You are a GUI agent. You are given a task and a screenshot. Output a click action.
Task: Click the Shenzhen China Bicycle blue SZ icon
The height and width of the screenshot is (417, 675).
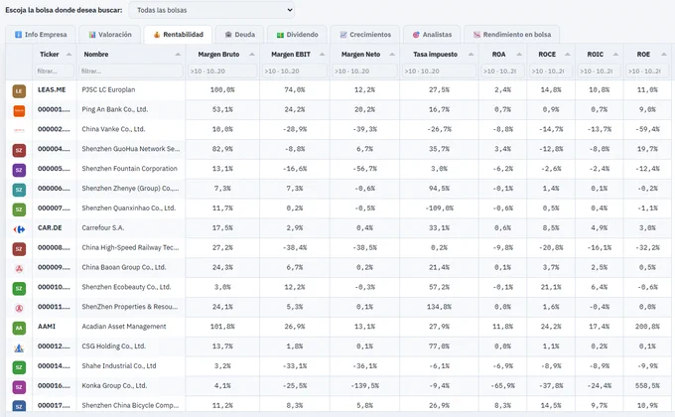click(x=19, y=406)
